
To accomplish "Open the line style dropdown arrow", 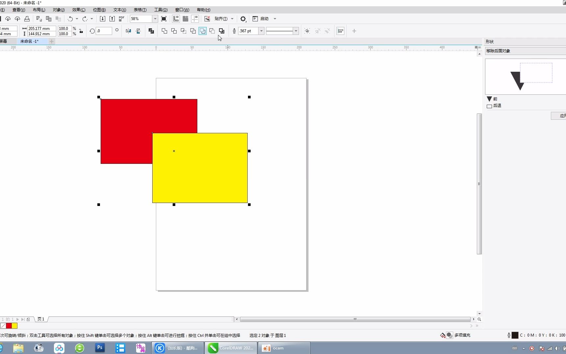I will click(x=296, y=31).
